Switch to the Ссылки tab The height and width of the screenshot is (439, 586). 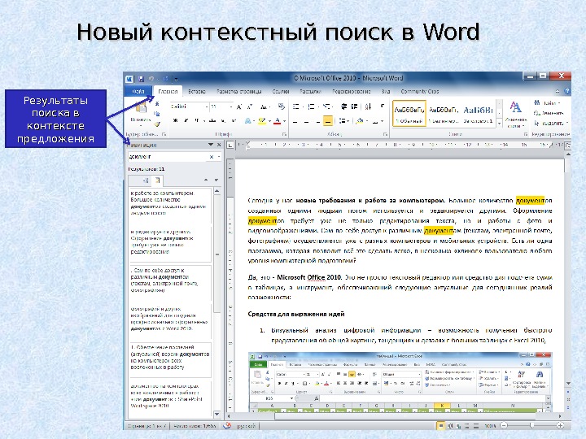click(281, 91)
